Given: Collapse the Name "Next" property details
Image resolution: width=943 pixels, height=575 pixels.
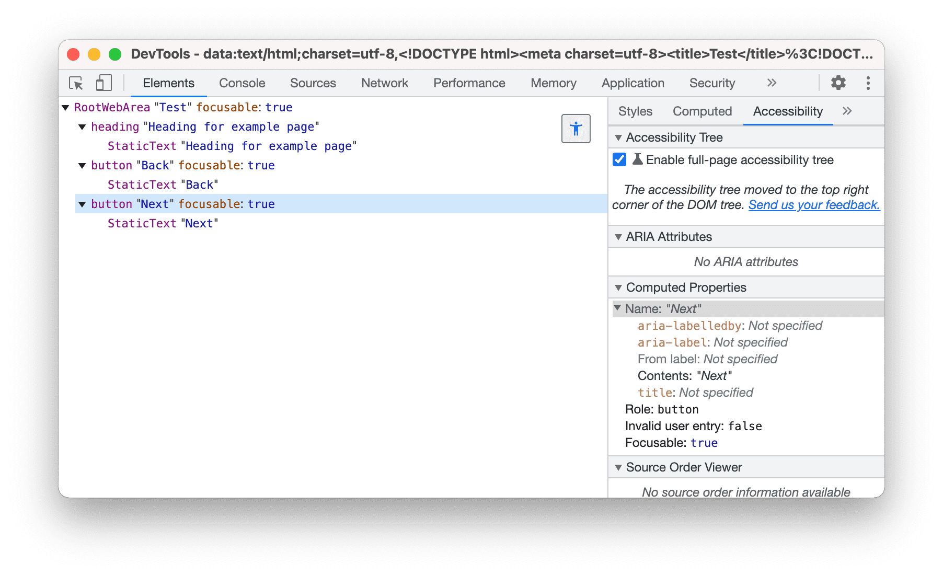Looking at the screenshot, I should tap(618, 309).
